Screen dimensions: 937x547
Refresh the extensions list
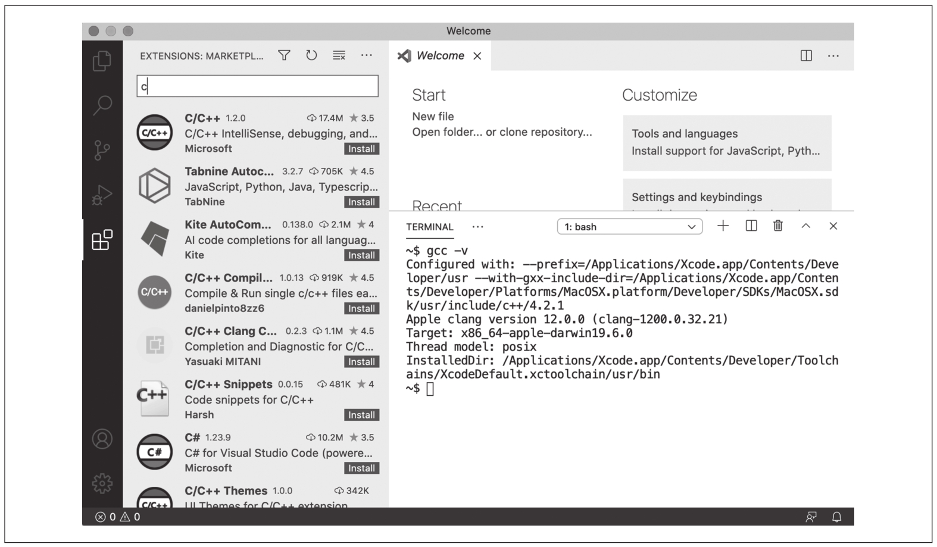311,55
